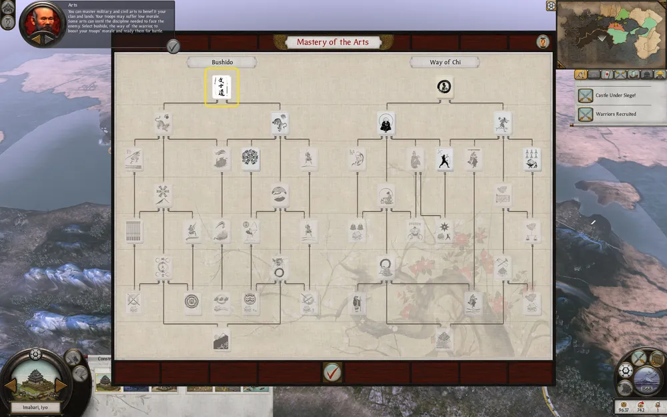This screenshot has height=417, width=667.
Task: Pick the old sage face art
Action: [357, 159]
